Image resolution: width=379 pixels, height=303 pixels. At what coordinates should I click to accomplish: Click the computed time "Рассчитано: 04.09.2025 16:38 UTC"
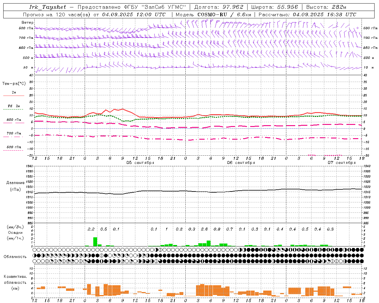(x=307, y=14)
